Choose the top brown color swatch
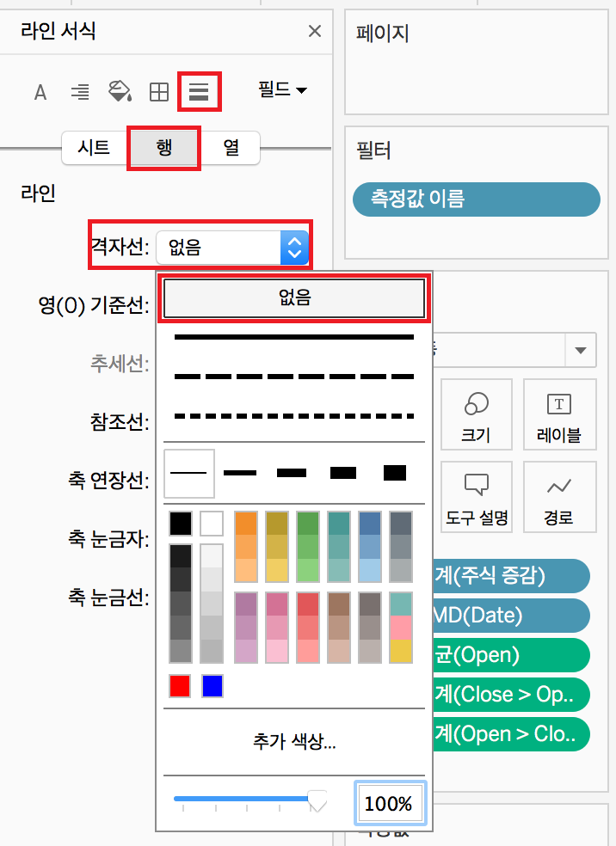The image size is (616, 846). click(338, 604)
